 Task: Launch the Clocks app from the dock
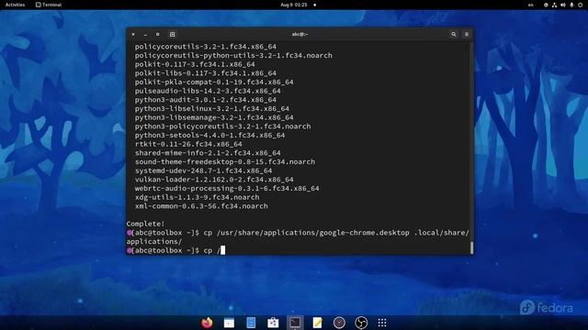pyautogui.click(x=339, y=323)
